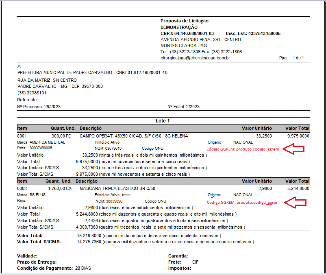Viewport: 326px width, 275px height.
Task: Select the 'Proposta de Licitação' title
Action: click(185, 21)
